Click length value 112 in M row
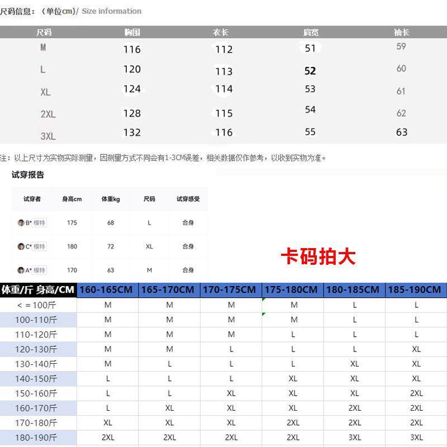 224,49
